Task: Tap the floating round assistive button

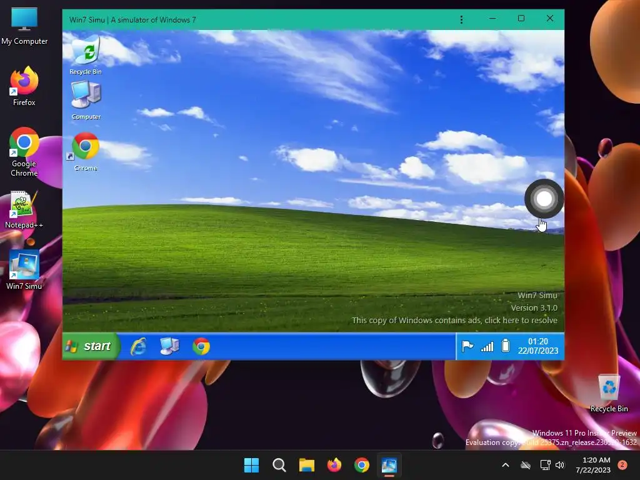Action: tap(544, 199)
